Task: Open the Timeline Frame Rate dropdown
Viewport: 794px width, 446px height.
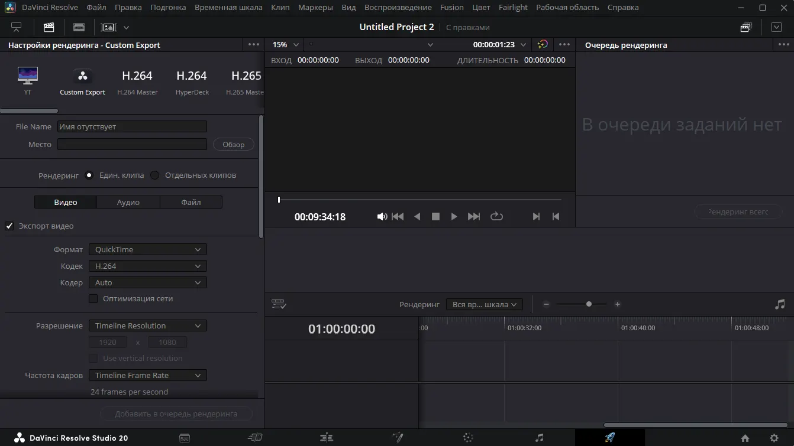Action: [x=147, y=376]
